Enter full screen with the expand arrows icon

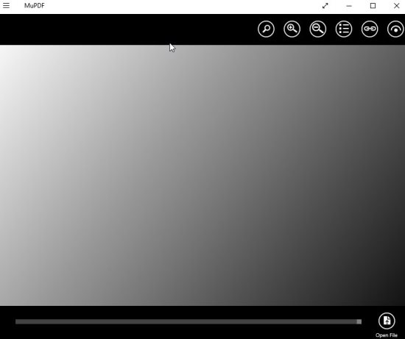pos(325,6)
